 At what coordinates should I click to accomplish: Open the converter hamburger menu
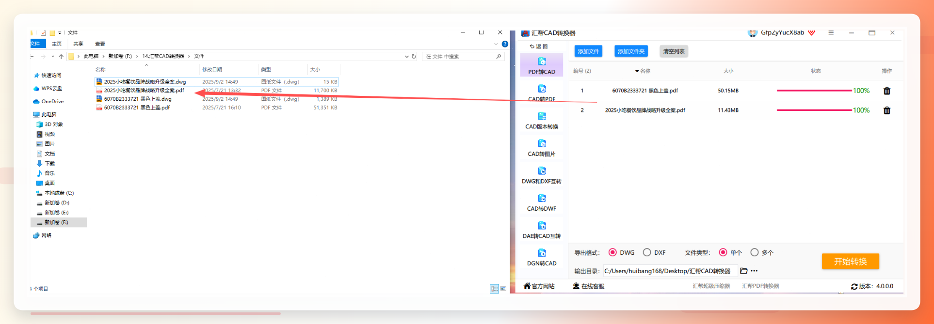click(831, 32)
